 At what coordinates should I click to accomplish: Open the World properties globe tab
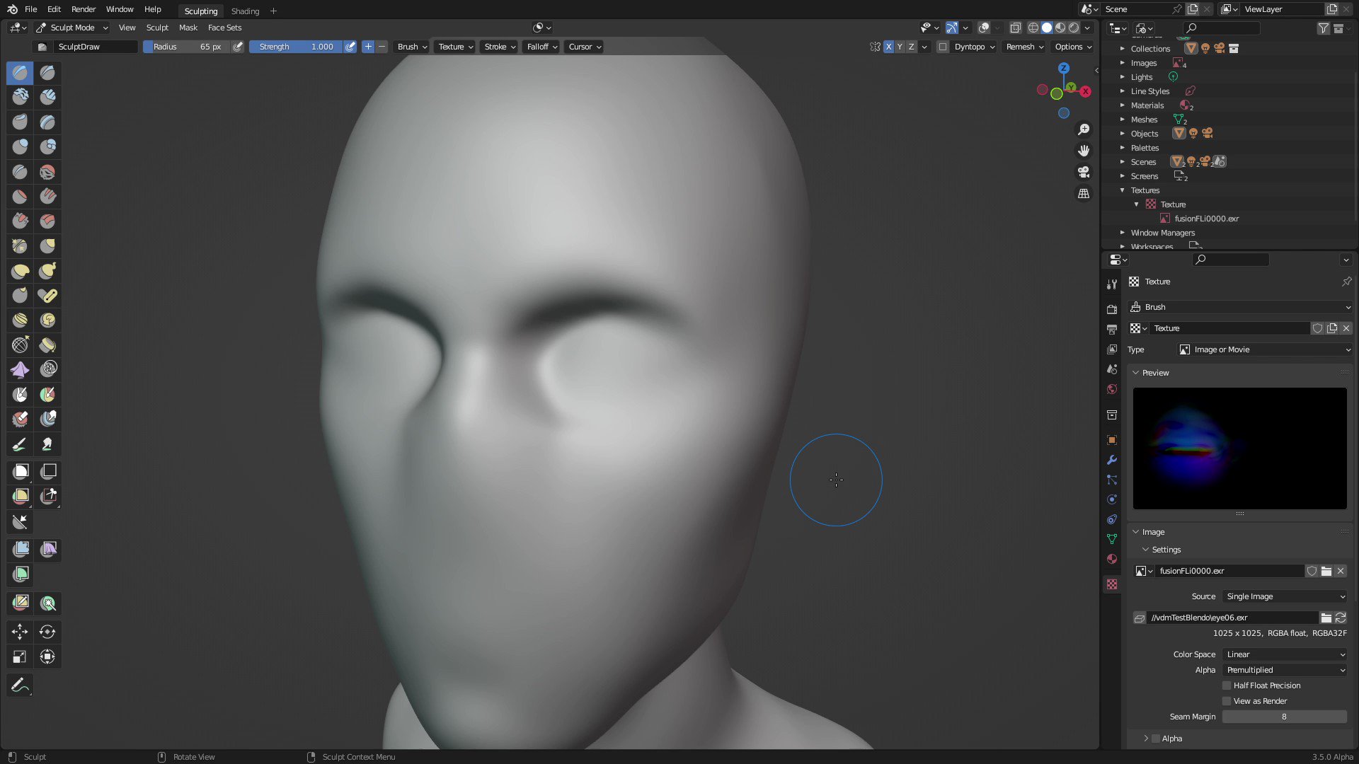pyautogui.click(x=1112, y=389)
